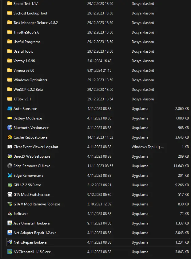Click the Windows Toplu İş type cell

[148, 147]
